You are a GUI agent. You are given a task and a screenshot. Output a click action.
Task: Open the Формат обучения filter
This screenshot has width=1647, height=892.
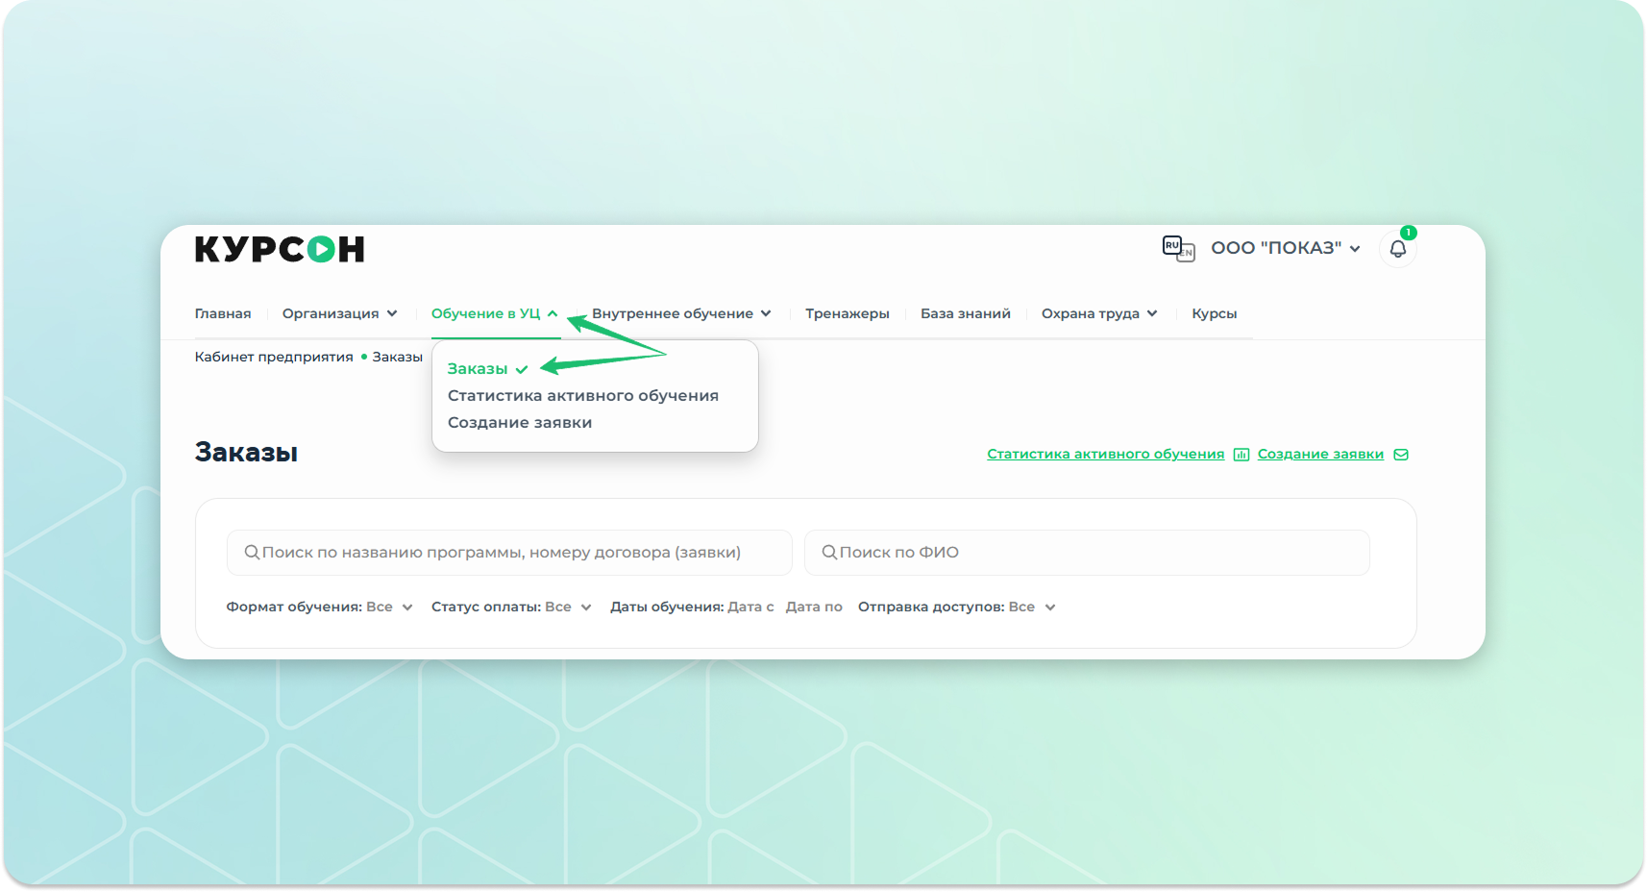coord(319,607)
